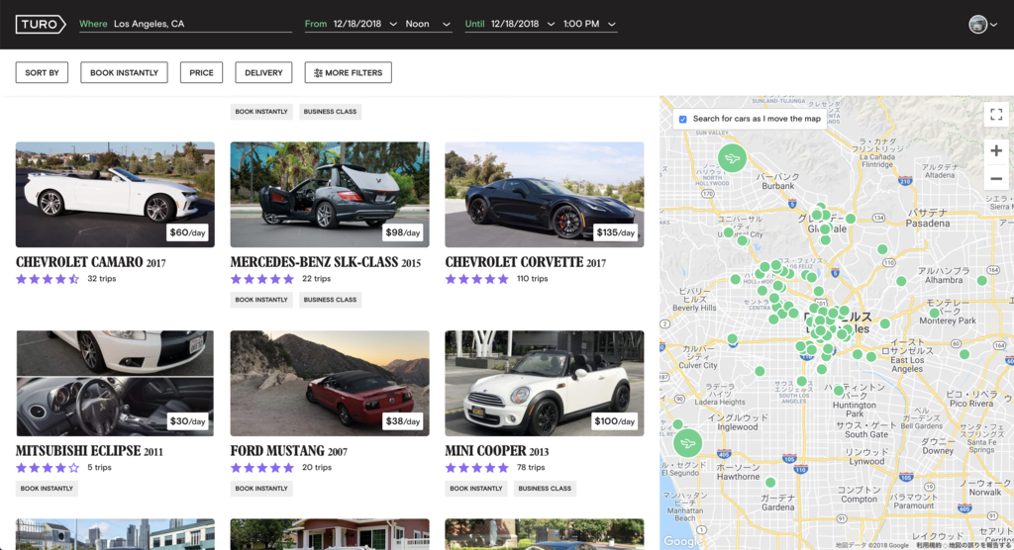The height and width of the screenshot is (550, 1014).
Task: Open the Mercedes-Benz SLK-Class photo
Action: pyautogui.click(x=330, y=195)
